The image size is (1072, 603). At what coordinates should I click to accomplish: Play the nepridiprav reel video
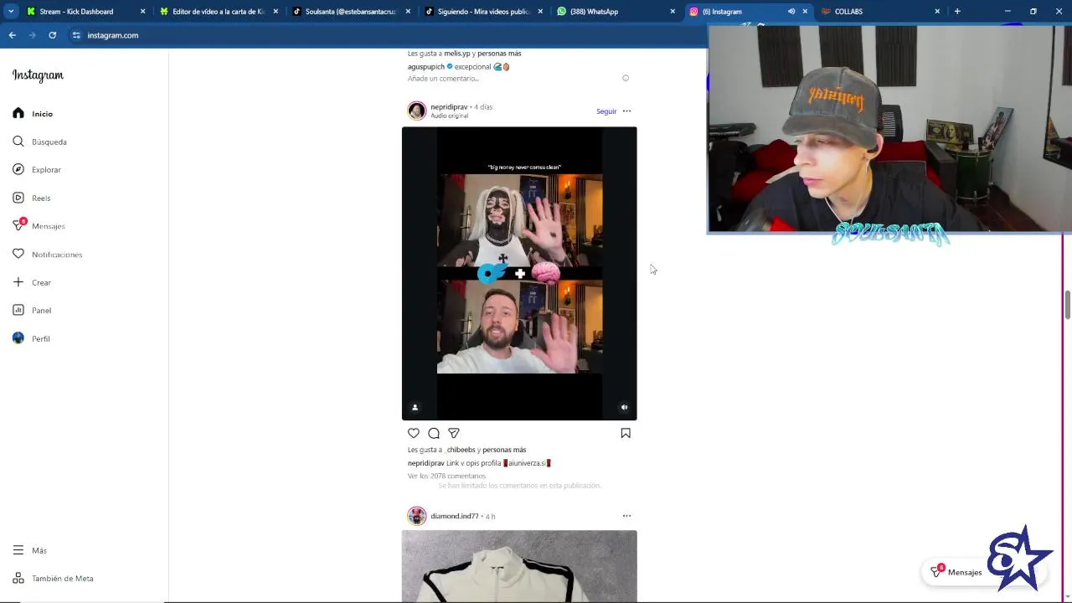(519, 273)
